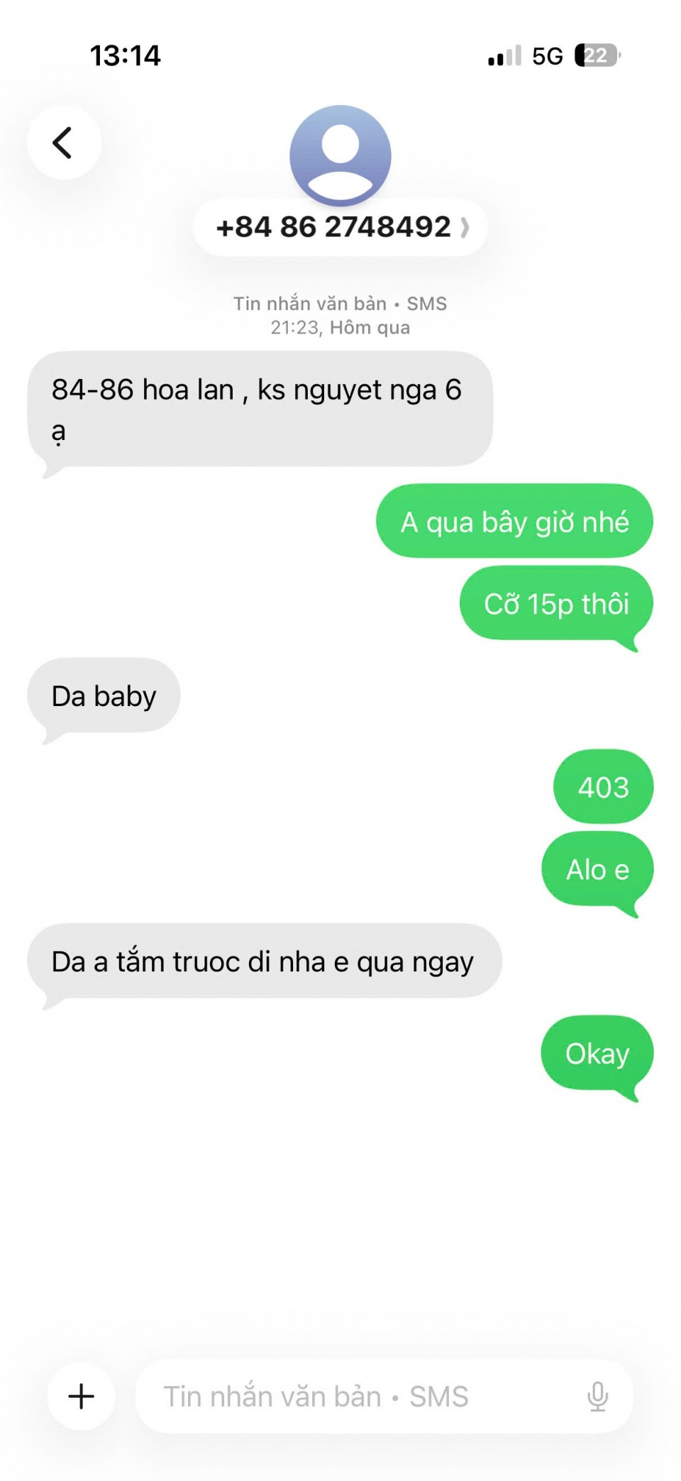Tap the 5G network indicator
This screenshot has height=1481, width=681.
547,56
